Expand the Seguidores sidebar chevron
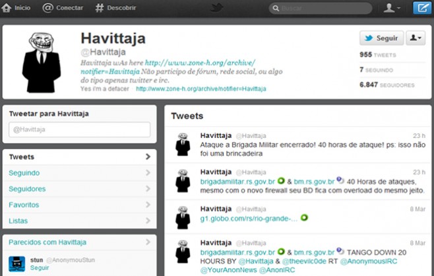Screen dimensions: 434x276 click(x=148, y=189)
